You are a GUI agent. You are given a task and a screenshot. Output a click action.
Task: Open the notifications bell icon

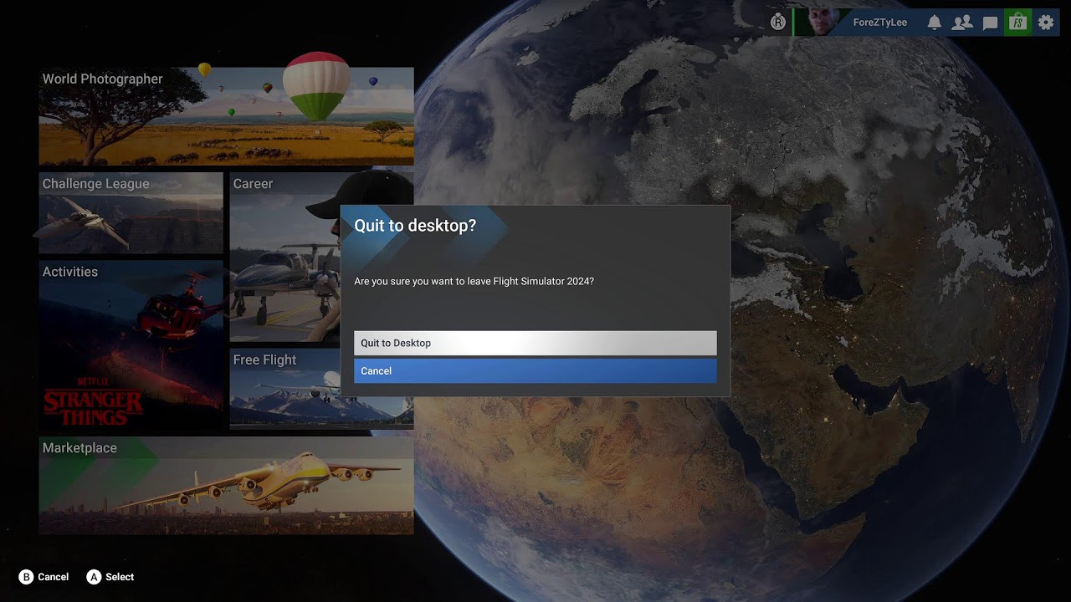click(x=935, y=23)
